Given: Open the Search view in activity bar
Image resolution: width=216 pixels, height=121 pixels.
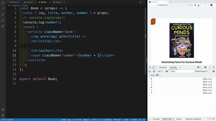Looking at the screenshot, I should click(x=3, y=9).
